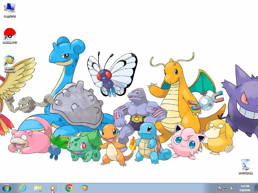Screen dimensions: 258x193
Task: Open Action Center flag icon
Action: point(220,188)
